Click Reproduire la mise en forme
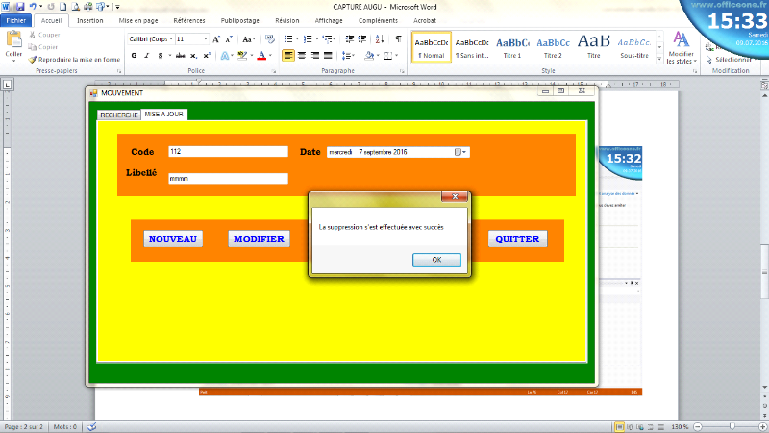Screen dimensions: 769x433 (79, 59)
